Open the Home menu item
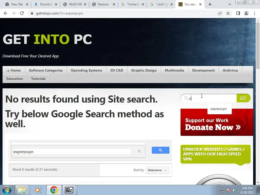 (14, 70)
